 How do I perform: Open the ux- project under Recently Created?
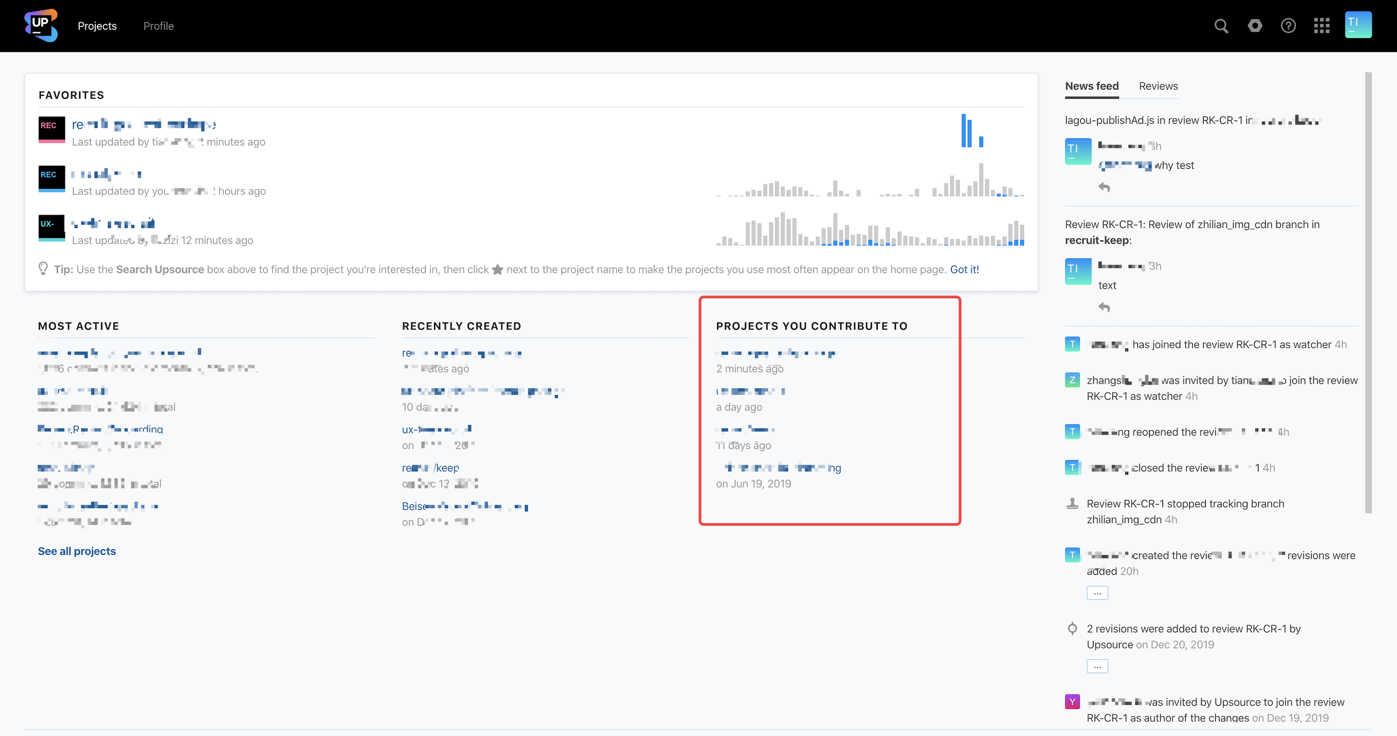[436, 429]
